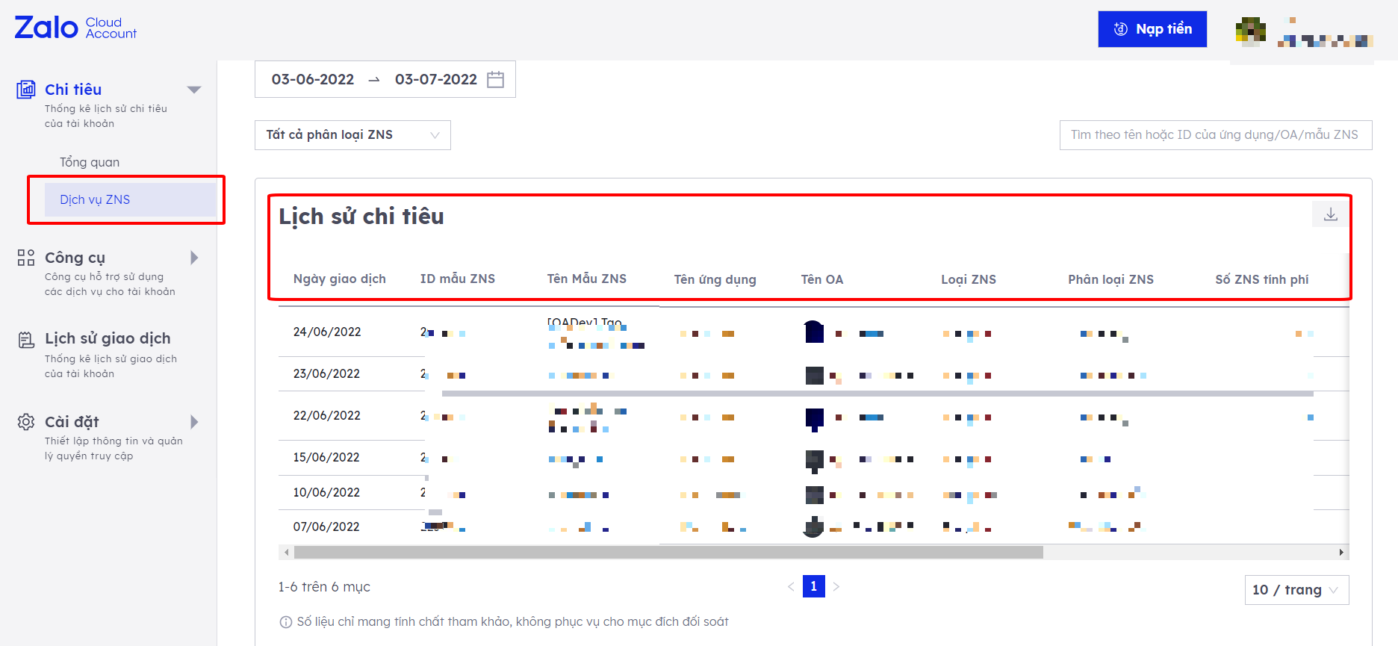Viewport: 1398px width, 646px height.
Task: Click the horizontal scrollbar thumb of table
Action: coord(668,553)
